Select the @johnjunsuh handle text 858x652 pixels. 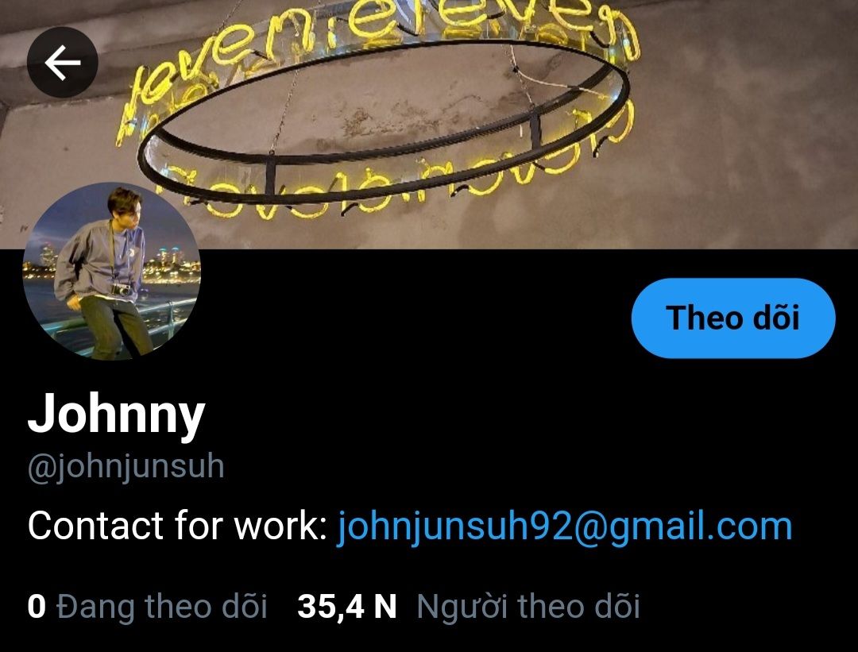126,467
